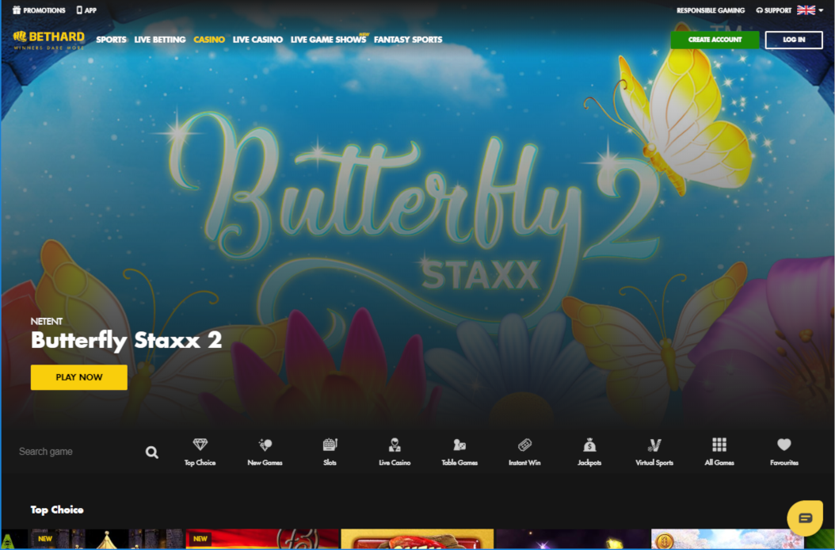Open the Top Choice diamond category
This screenshot has height=550, width=835.
200,452
